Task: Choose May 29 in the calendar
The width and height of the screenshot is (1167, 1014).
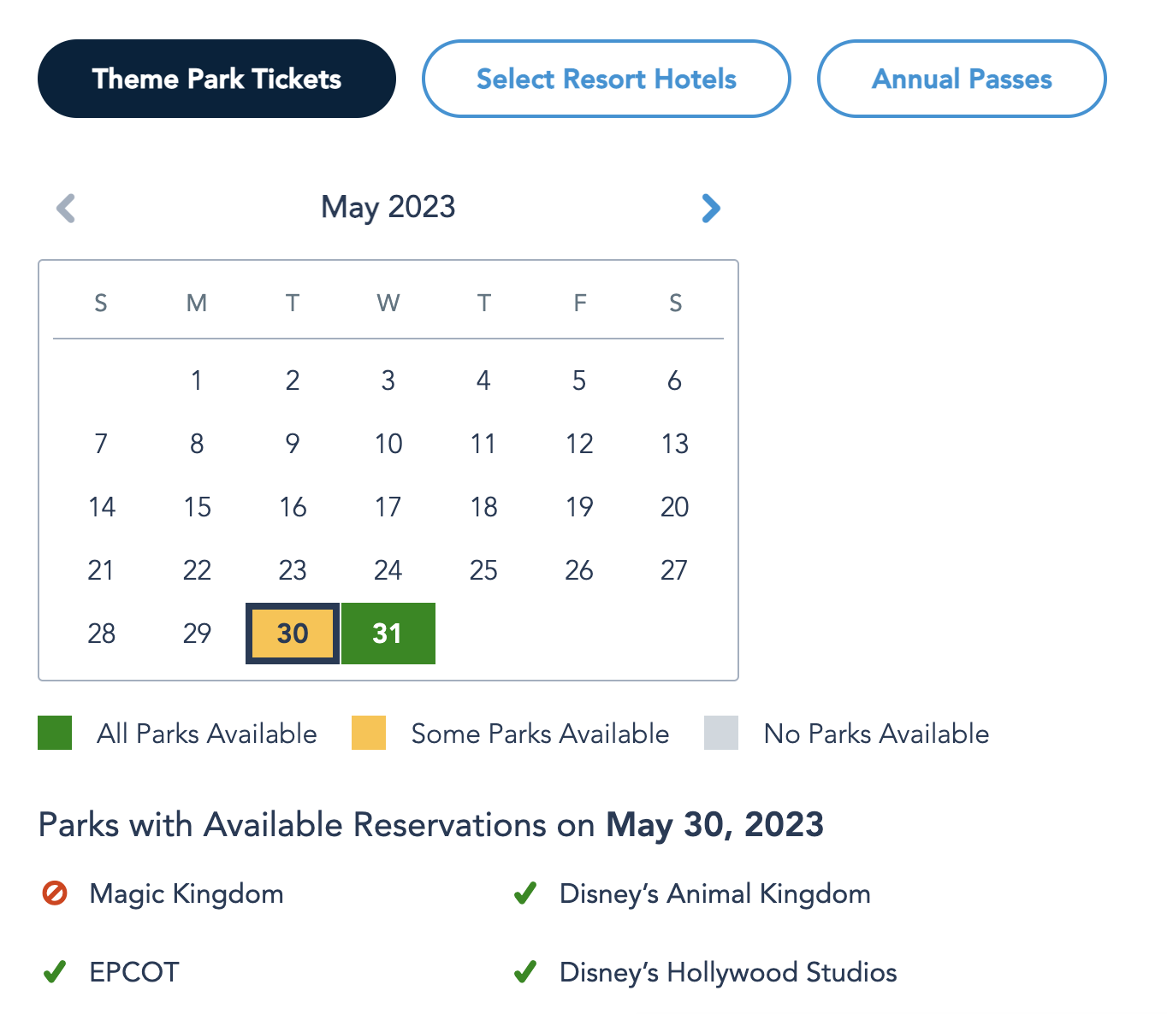Action: click(197, 634)
